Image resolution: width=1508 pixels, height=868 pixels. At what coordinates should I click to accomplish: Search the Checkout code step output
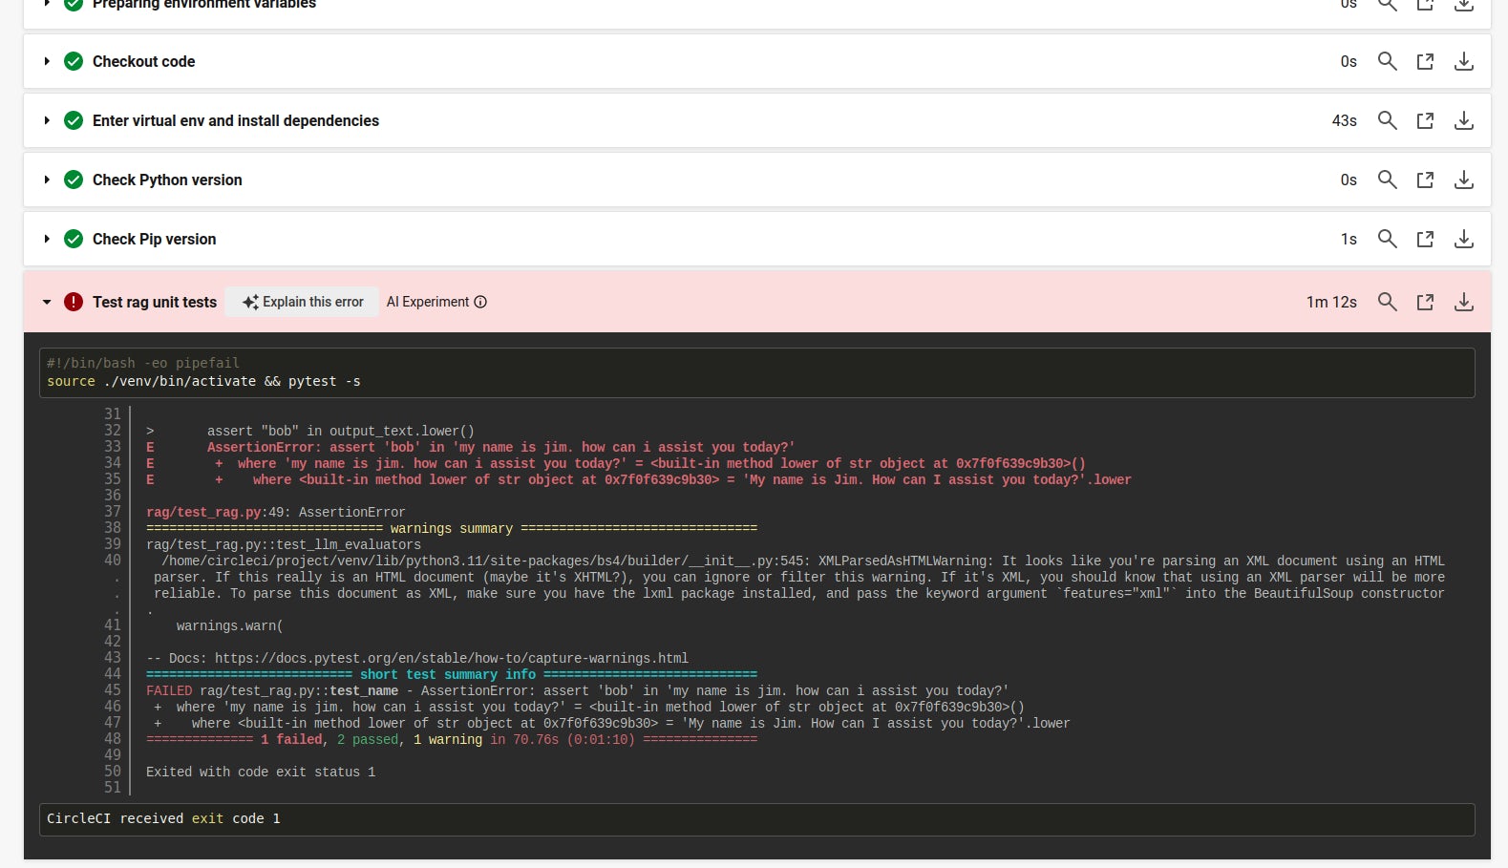pos(1387,61)
